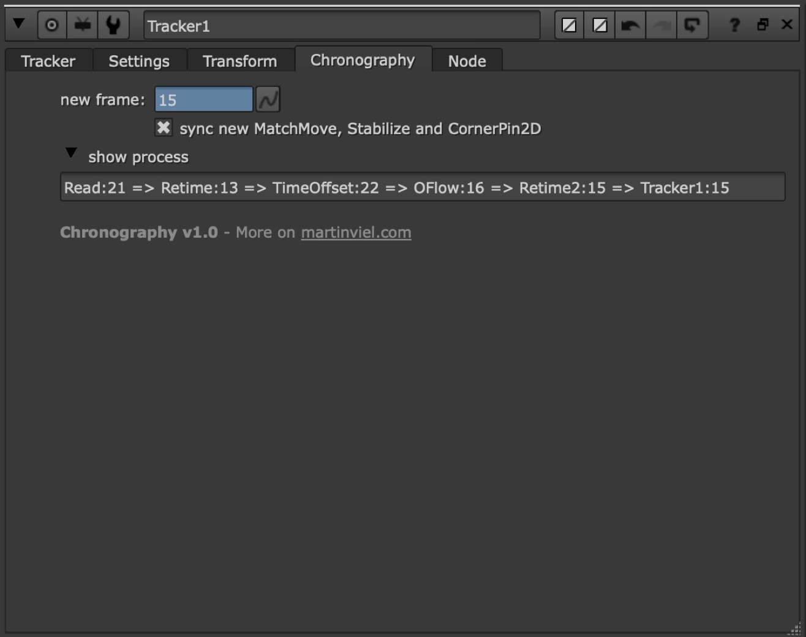Visit the martinviel.com link
This screenshot has width=806, height=637.
(x=356, y=233)
